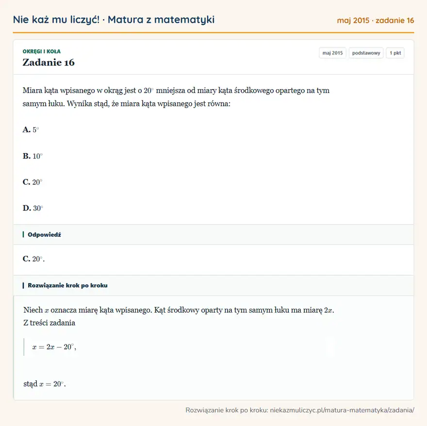Screen dimensions: 427x426
Task: Click the problem statement text paragraph
Action: 176,97
